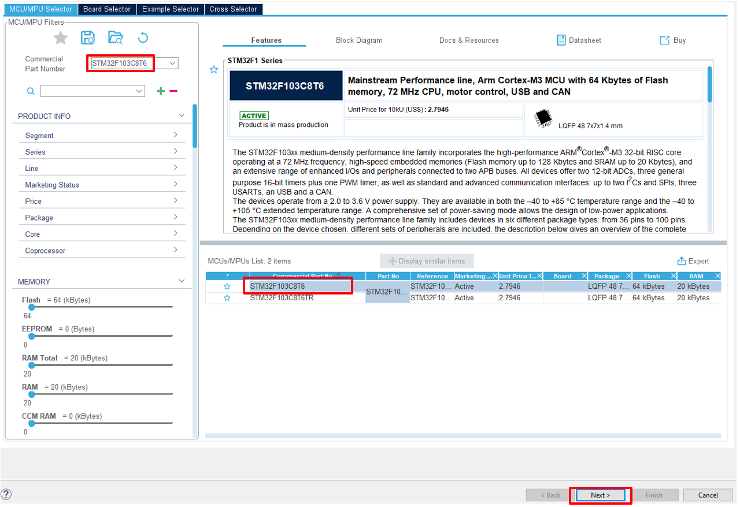Click the Flash memory slider handle

32,307
